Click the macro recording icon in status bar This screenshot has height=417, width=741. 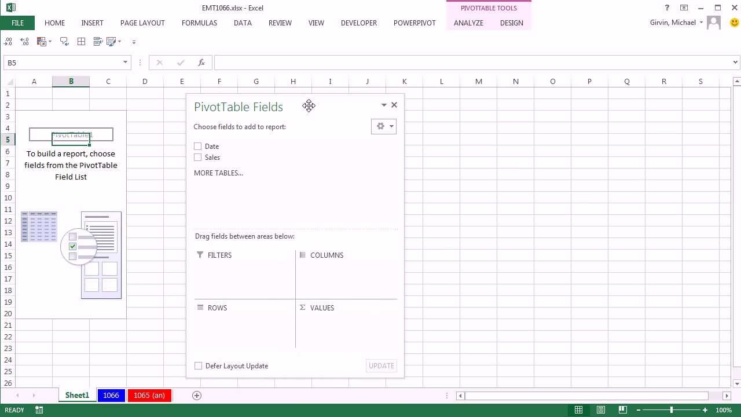pyautogui.click(x=39, y=410)
